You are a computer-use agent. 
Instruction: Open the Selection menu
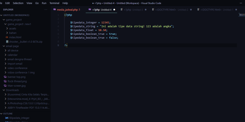pyautogui.click(x=18, y=3)
